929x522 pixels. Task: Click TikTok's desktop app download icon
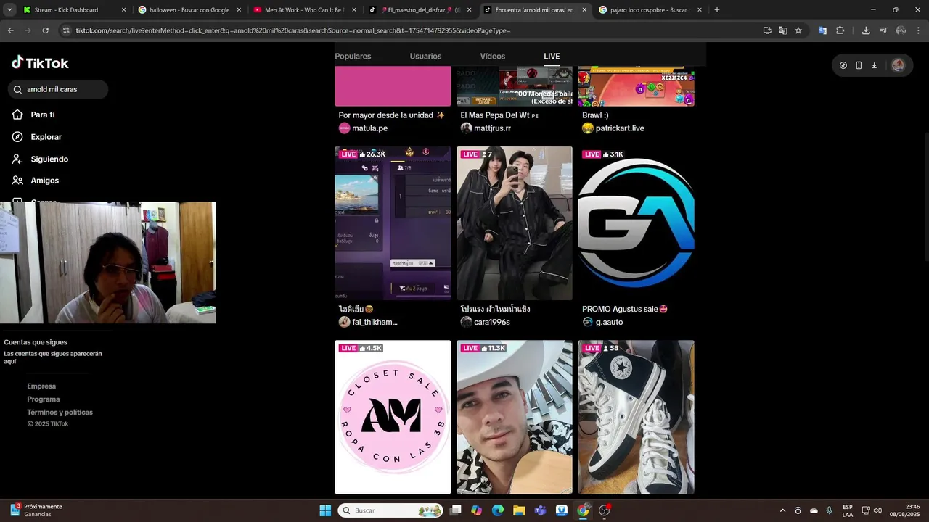(875, 65)
